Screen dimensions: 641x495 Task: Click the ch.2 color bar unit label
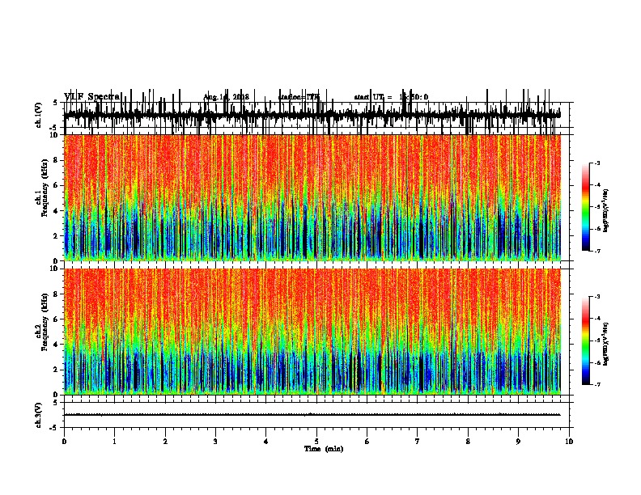(x=606, y=344)
